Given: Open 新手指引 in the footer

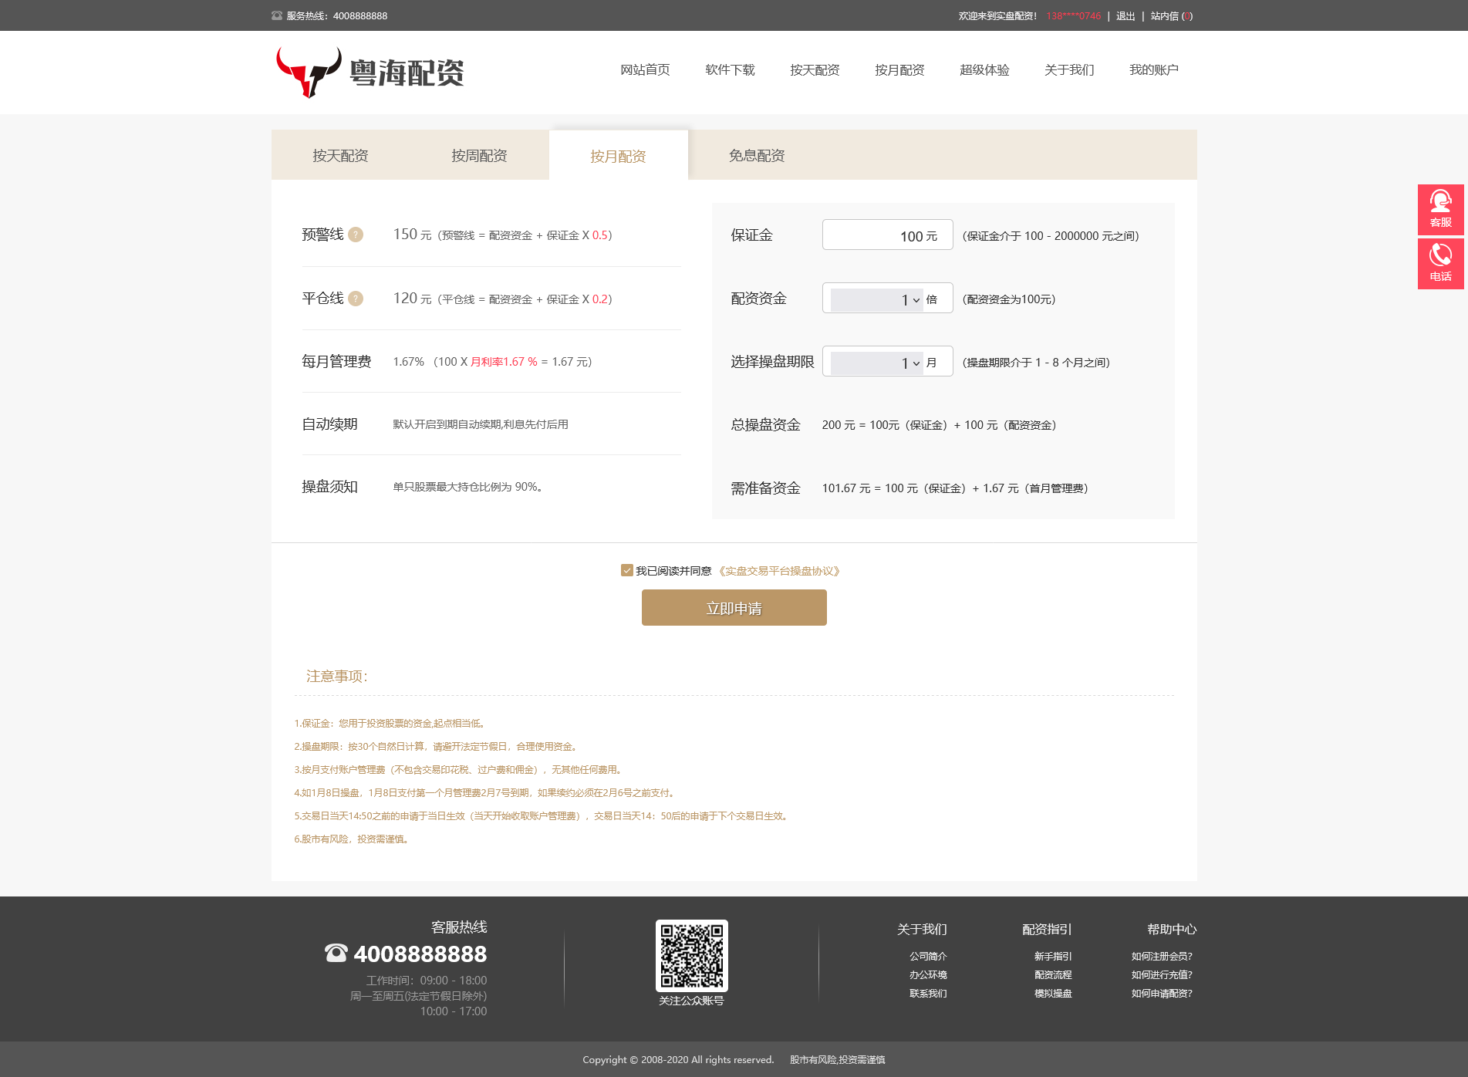Looking at the screenshot, I should (x=1053, y=956).
